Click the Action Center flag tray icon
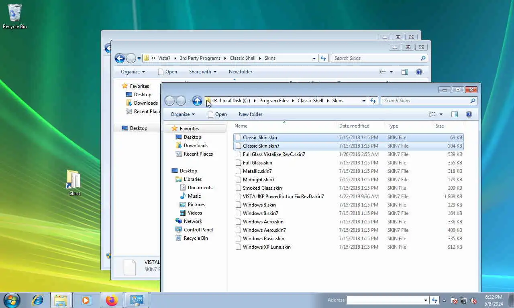Screen dimensions: 514x308 pos(454,300)
